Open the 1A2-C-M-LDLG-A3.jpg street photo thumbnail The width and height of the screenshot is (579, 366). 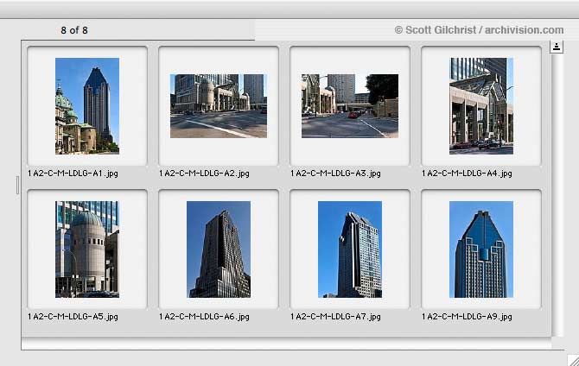coord(350,106)
